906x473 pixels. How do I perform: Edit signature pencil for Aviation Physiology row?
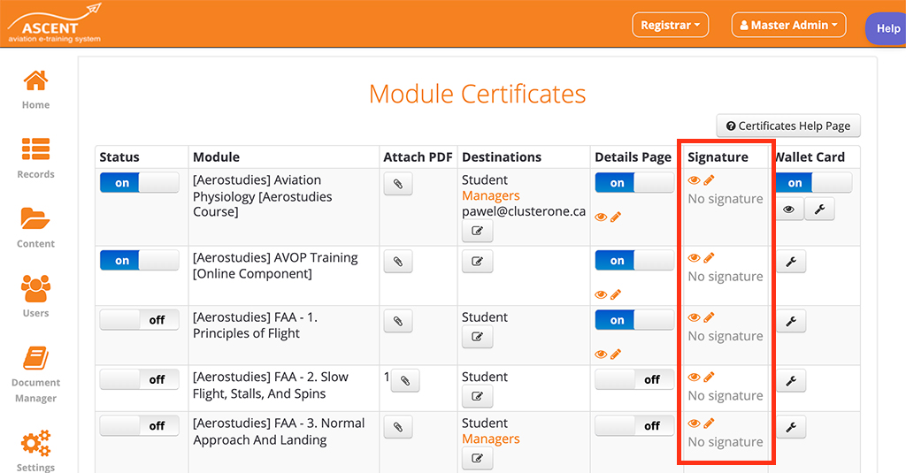[709, 180]
